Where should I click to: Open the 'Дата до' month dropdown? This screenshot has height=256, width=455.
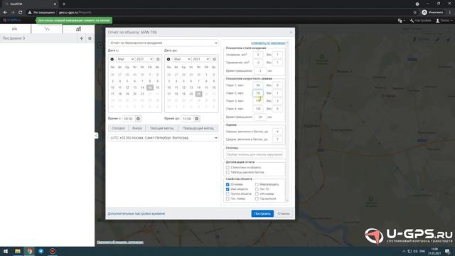click(x=181, y=59)
